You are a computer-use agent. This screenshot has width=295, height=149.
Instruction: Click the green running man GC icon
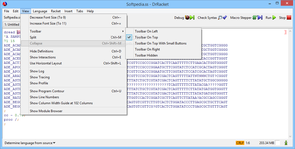(x=286, y=143)
